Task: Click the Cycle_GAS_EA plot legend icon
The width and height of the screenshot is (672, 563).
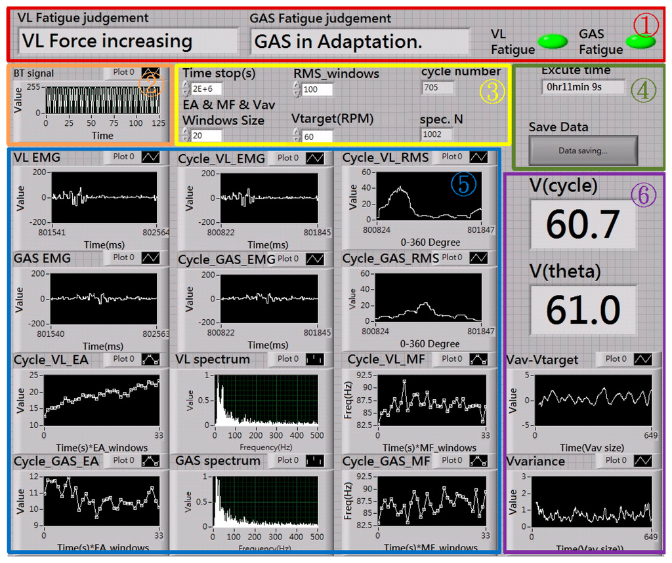Action: pos(150,461)
